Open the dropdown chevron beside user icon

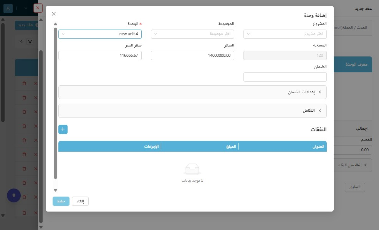[26, 8]
